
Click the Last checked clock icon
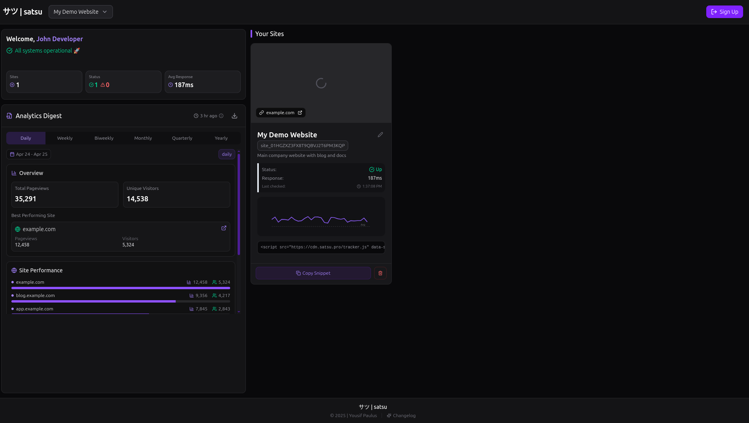359,186
